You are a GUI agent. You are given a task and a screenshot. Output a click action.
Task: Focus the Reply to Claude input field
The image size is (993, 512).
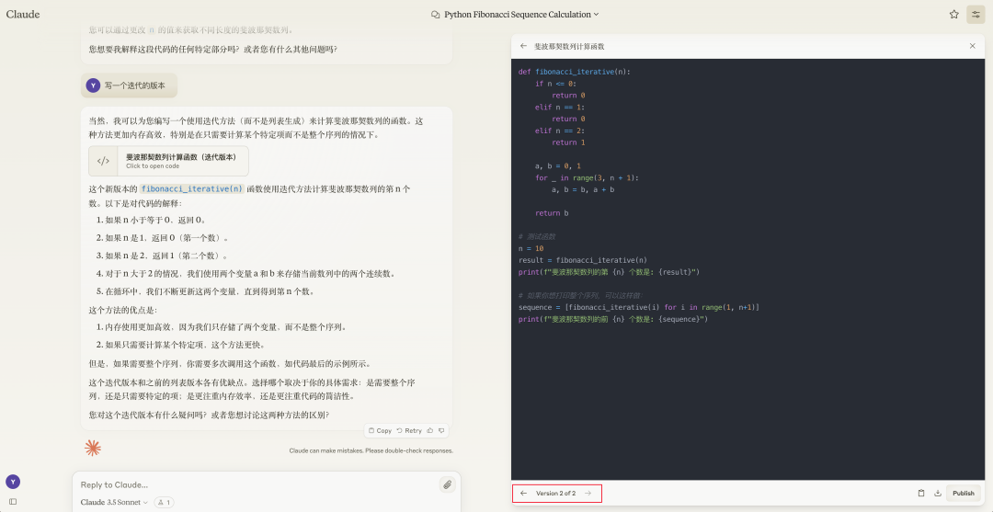tap(254, 484)
